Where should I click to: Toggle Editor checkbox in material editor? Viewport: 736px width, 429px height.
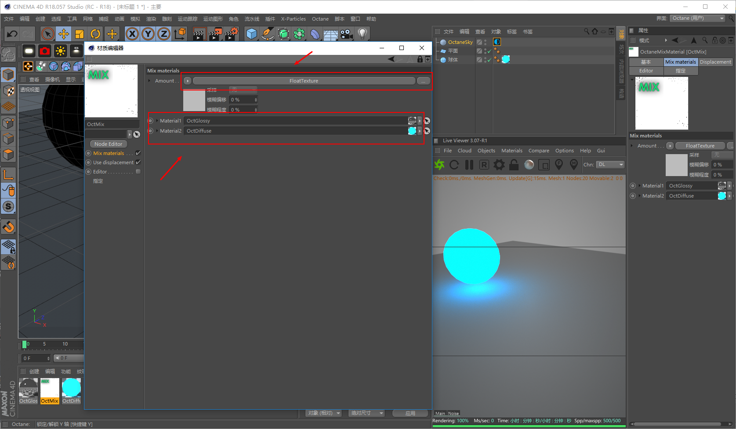[x=138, y=172]
